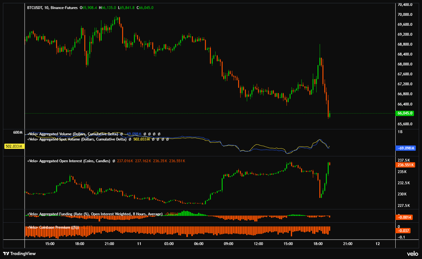Select the low value L65,841.8
This screenshot has width=422, height=259.
127,7
